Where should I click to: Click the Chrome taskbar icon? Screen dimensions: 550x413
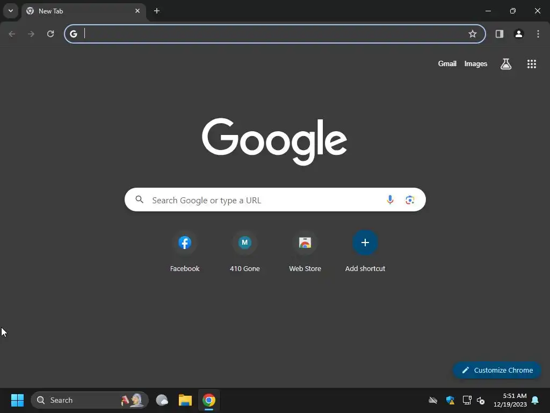click(x=209, y=400)
